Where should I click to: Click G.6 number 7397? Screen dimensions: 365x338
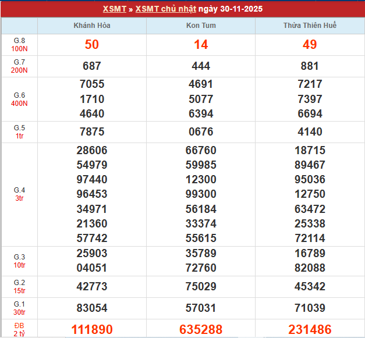click(x=310, y=99)
